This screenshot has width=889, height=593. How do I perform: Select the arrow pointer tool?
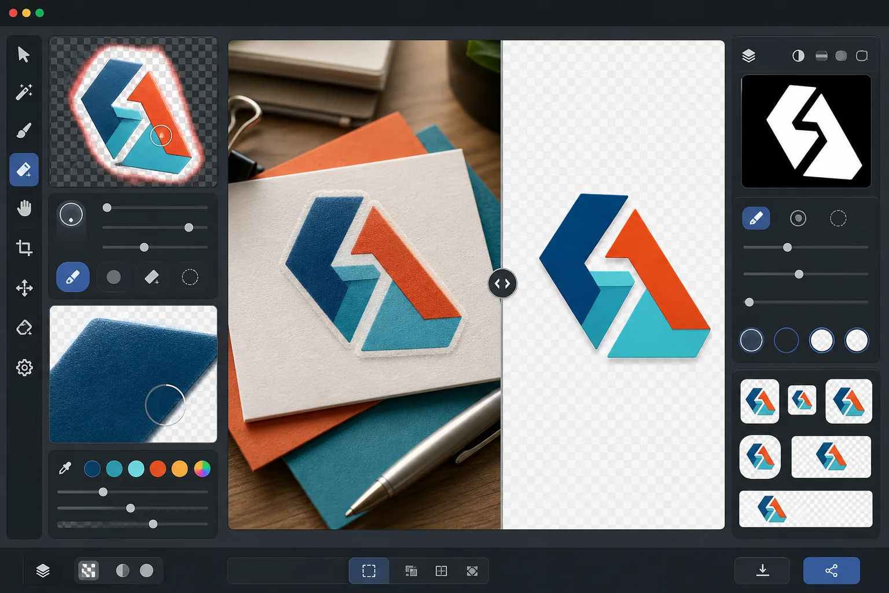pyautogui.click(x=24, y=54)
